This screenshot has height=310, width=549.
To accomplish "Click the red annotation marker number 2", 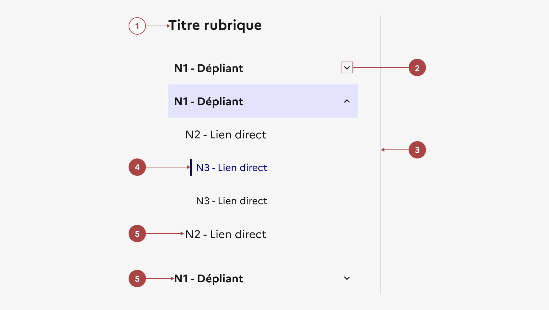I will pyautogui.click(x=417, y=68).
